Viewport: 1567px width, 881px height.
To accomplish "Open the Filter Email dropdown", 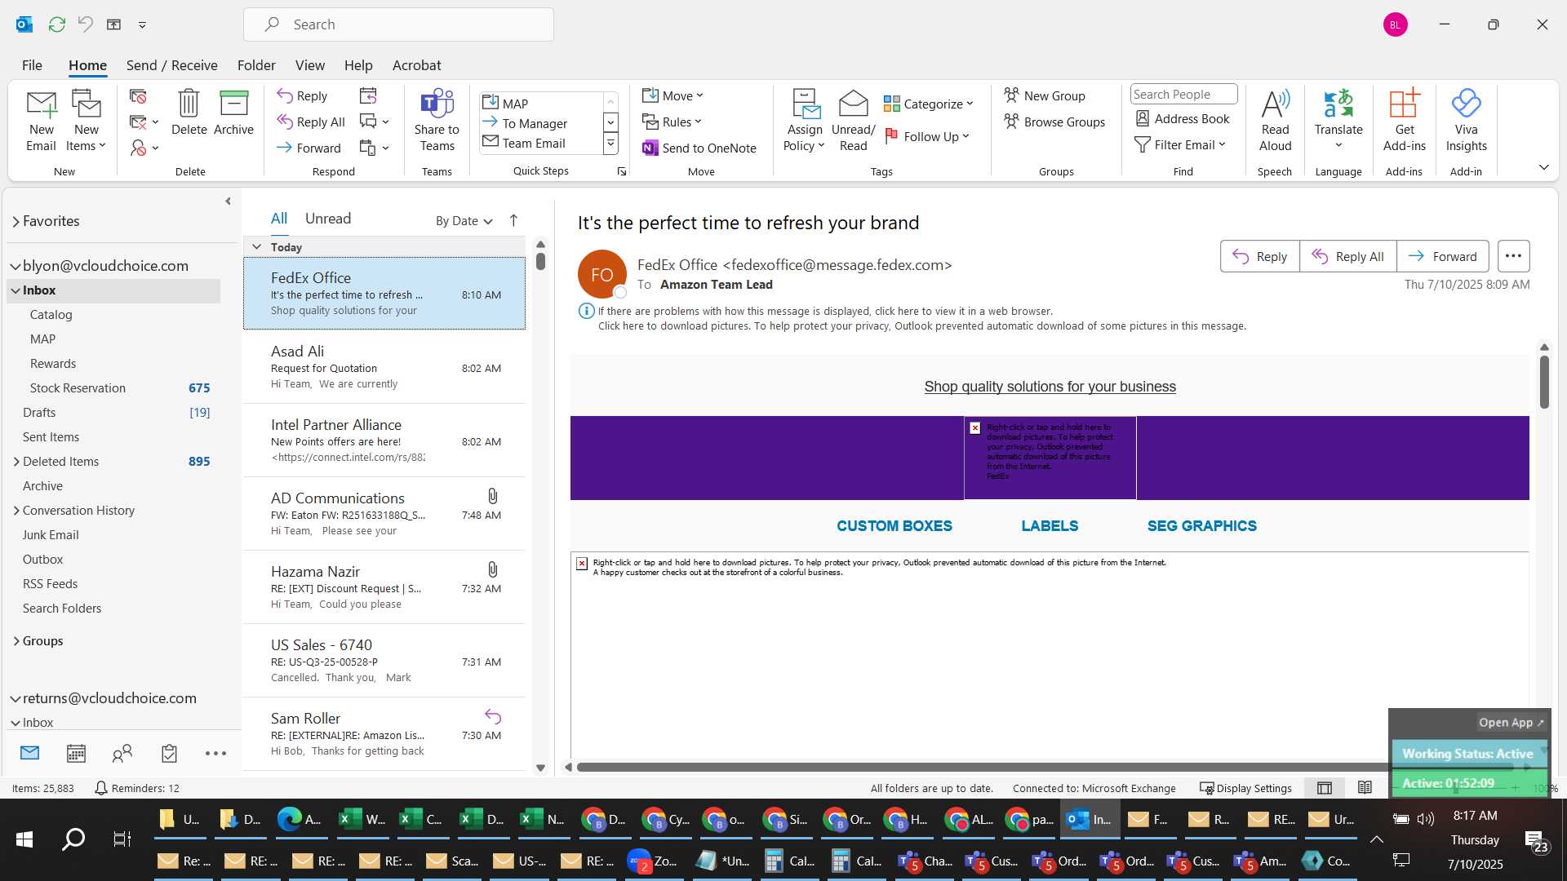I will point(1180,144).
